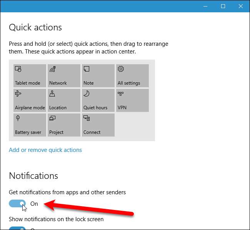Click the Connect quick action tile
This screenshot has height=230, width=250.
(98, 125)
